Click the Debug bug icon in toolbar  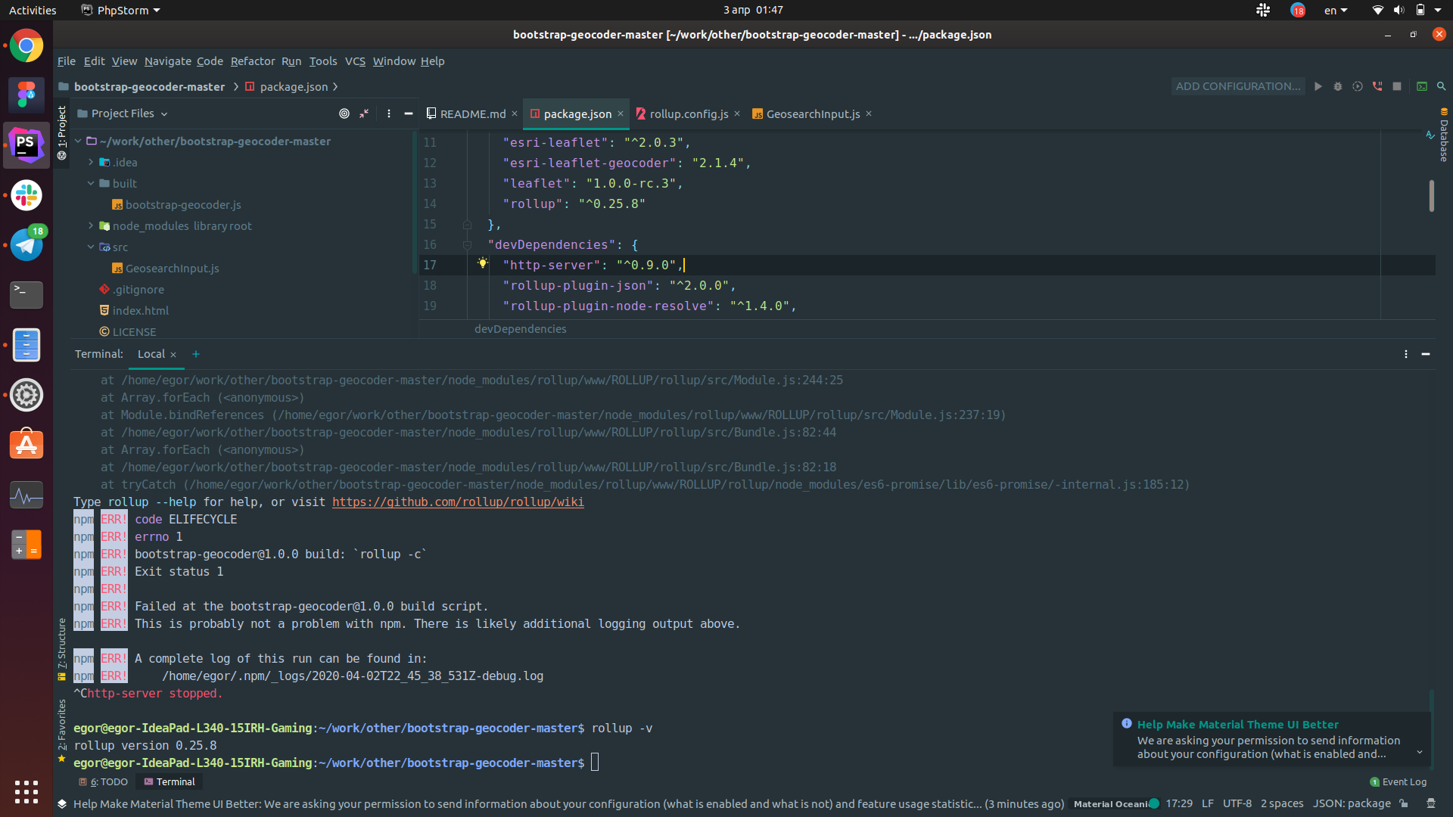[1338, 86]
